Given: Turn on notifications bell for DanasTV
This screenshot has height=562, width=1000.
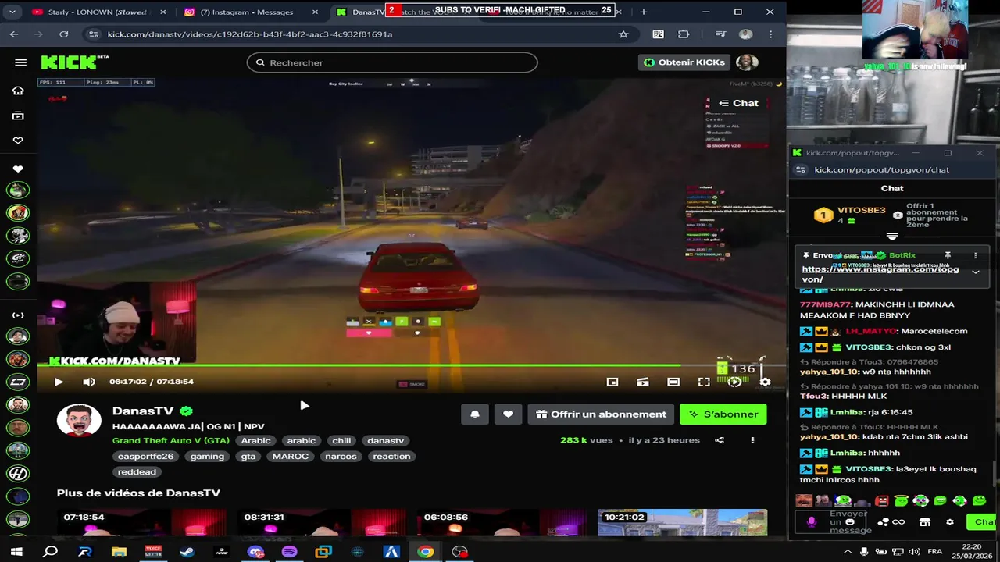Looking at the screenshot, I should coord(475,414).
